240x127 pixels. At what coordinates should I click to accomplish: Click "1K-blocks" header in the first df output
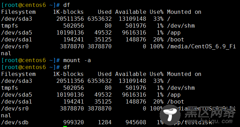coord(68,12)
